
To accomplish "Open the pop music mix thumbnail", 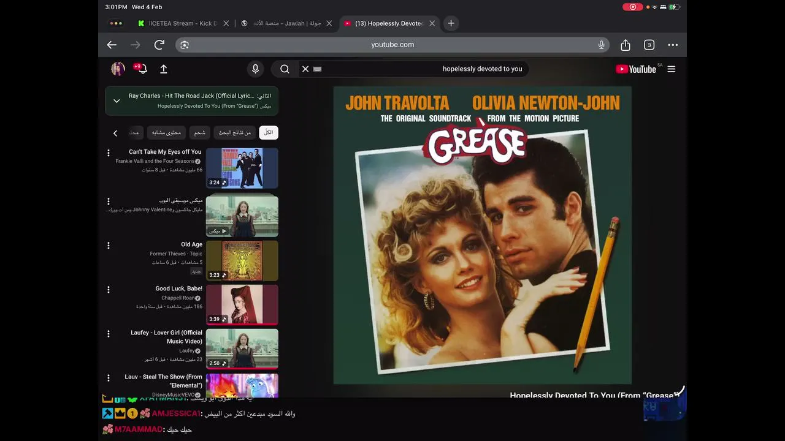I will click(242, 216).
